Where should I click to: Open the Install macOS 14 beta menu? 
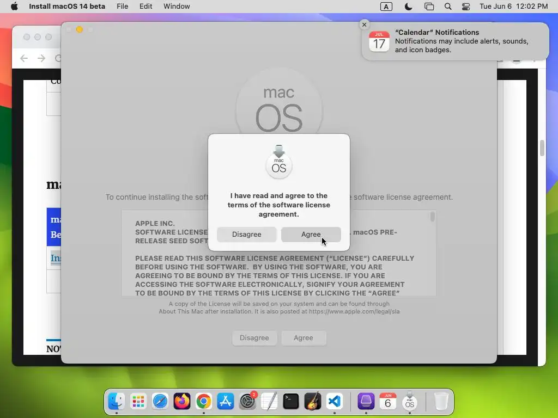pos(67,7)
